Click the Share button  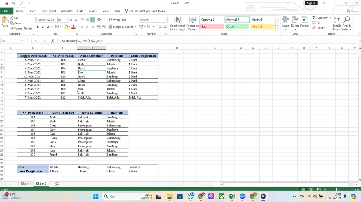(352, 11)
